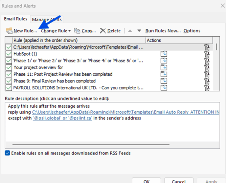
Task: Toggle the Phase 11 Post Project Review checkbox
Action: click(x=9, y=74)
